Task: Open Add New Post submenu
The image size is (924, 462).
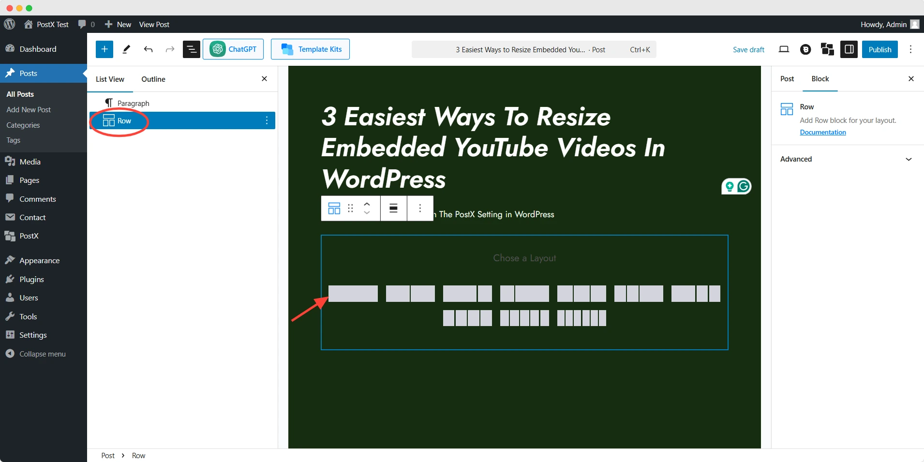Action: [29, 110]
